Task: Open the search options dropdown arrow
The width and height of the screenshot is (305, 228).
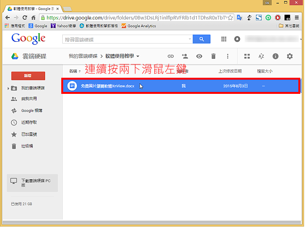Action: (190, 39)
